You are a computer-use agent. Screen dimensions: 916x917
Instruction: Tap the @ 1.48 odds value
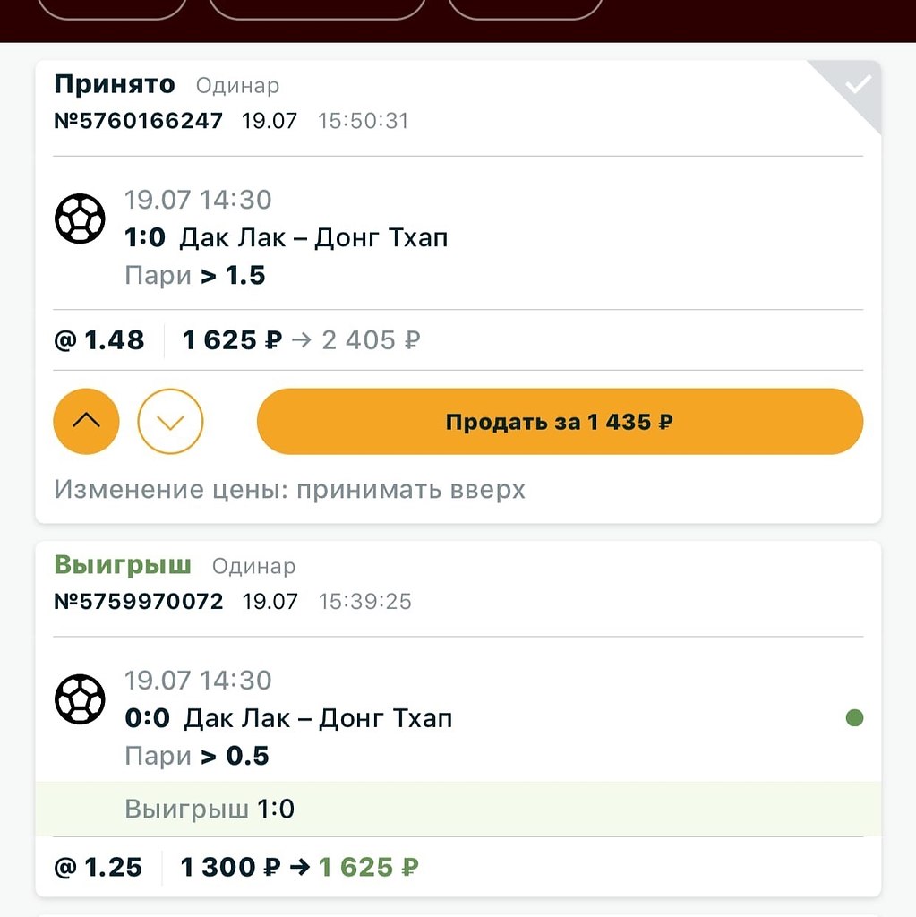(99, 340)
